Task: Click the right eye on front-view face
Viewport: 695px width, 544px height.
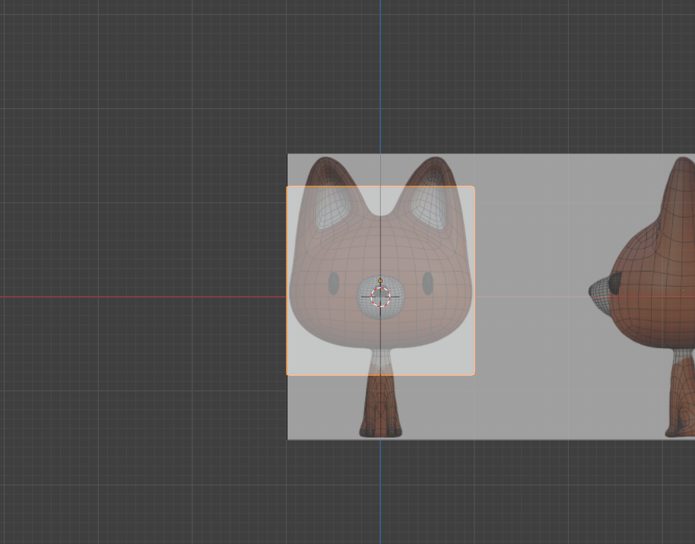Action: point(427,284)
